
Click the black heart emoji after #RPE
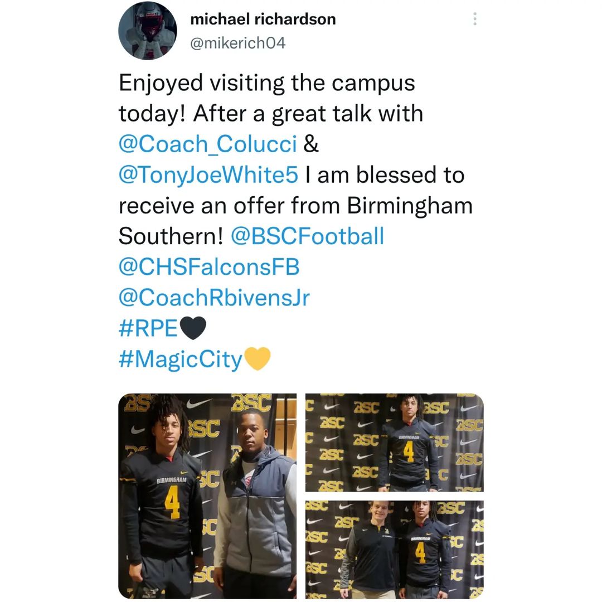pos(193,328)
